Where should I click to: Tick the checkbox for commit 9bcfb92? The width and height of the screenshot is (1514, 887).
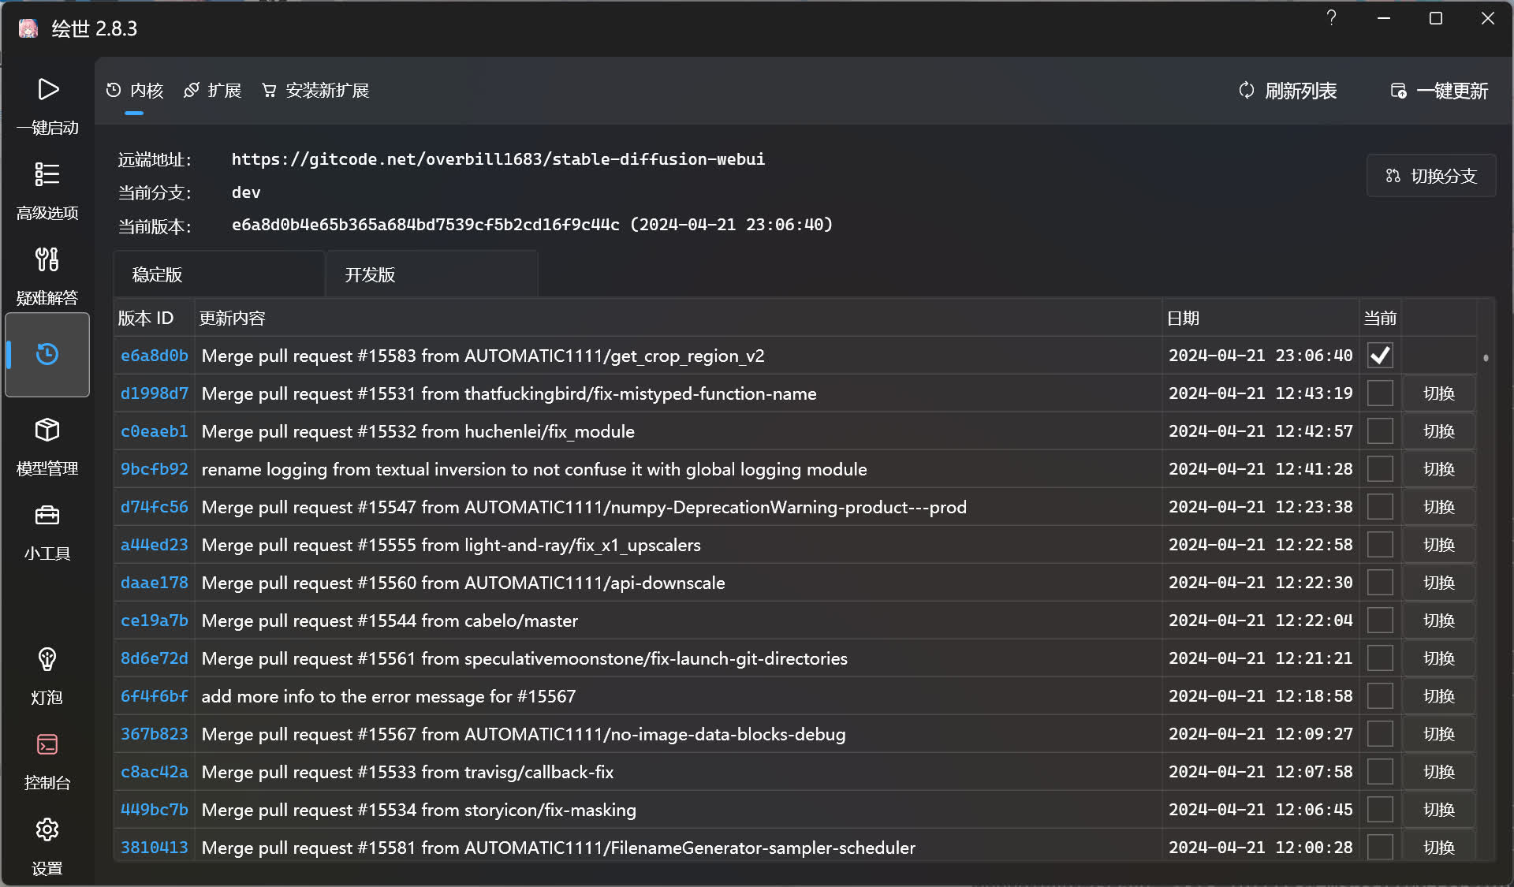(1379, 469)
